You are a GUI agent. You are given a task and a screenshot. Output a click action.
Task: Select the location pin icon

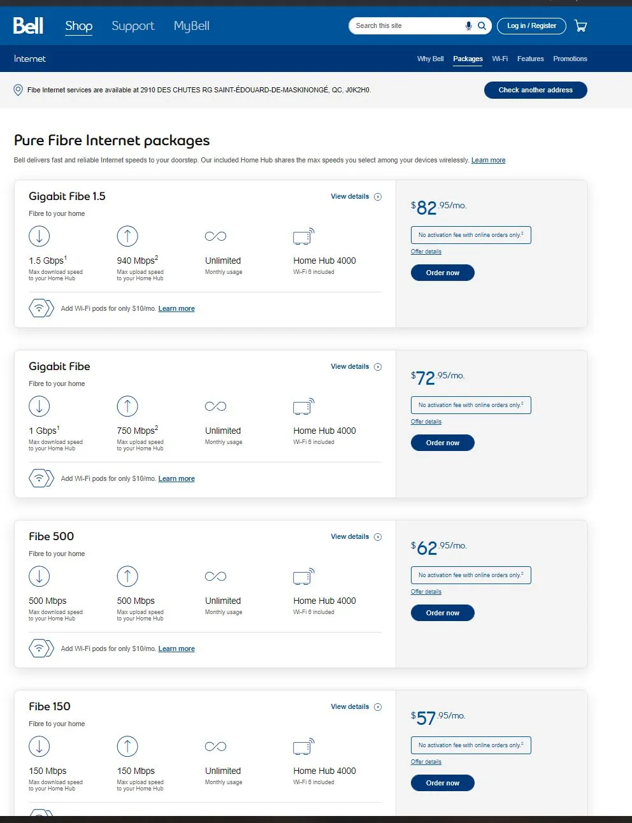(x=18, y=90)
